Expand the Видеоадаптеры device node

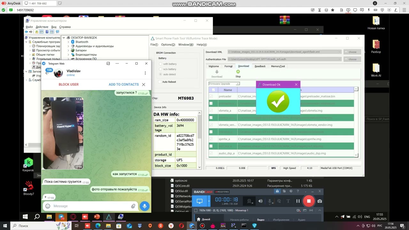[68, 55]
